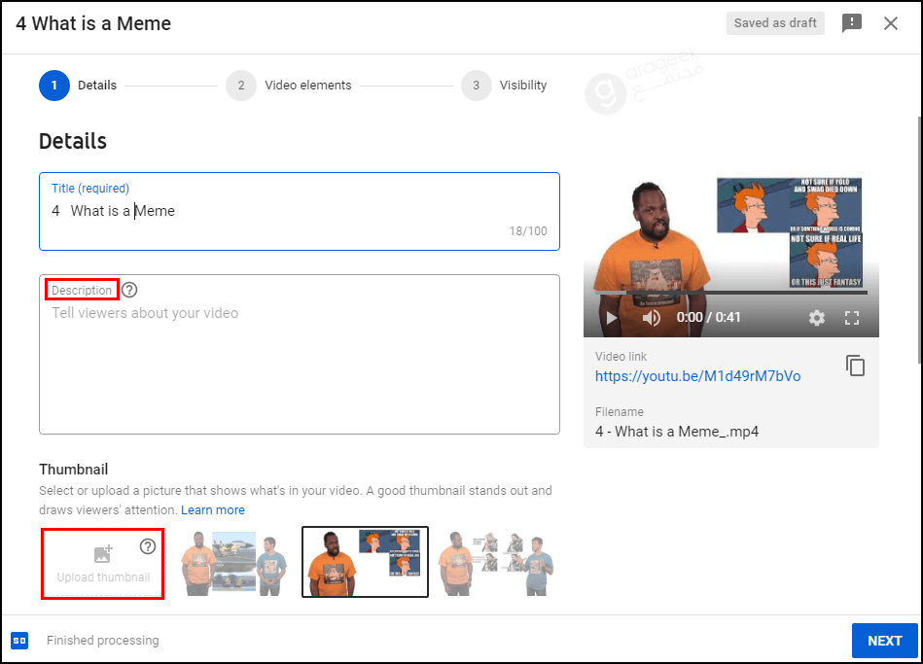Click the video progress bar
Viewport: 923px width, 664px height.
[x=731, y=292]
